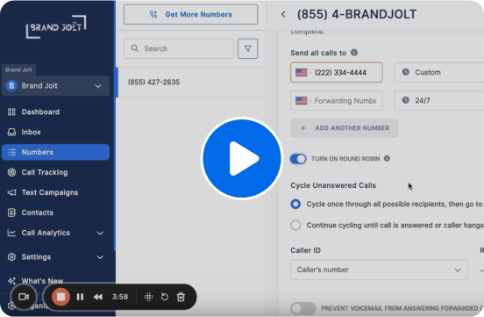Toggle Prevent Voicemail From Answering switch
Image resolution: width=484 pixels, height=317 pixels.
303,308
